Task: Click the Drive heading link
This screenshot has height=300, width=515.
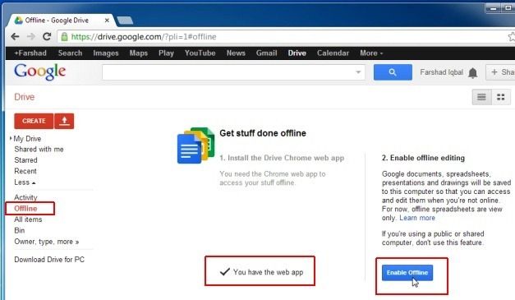Action: (x=25, y=97)
